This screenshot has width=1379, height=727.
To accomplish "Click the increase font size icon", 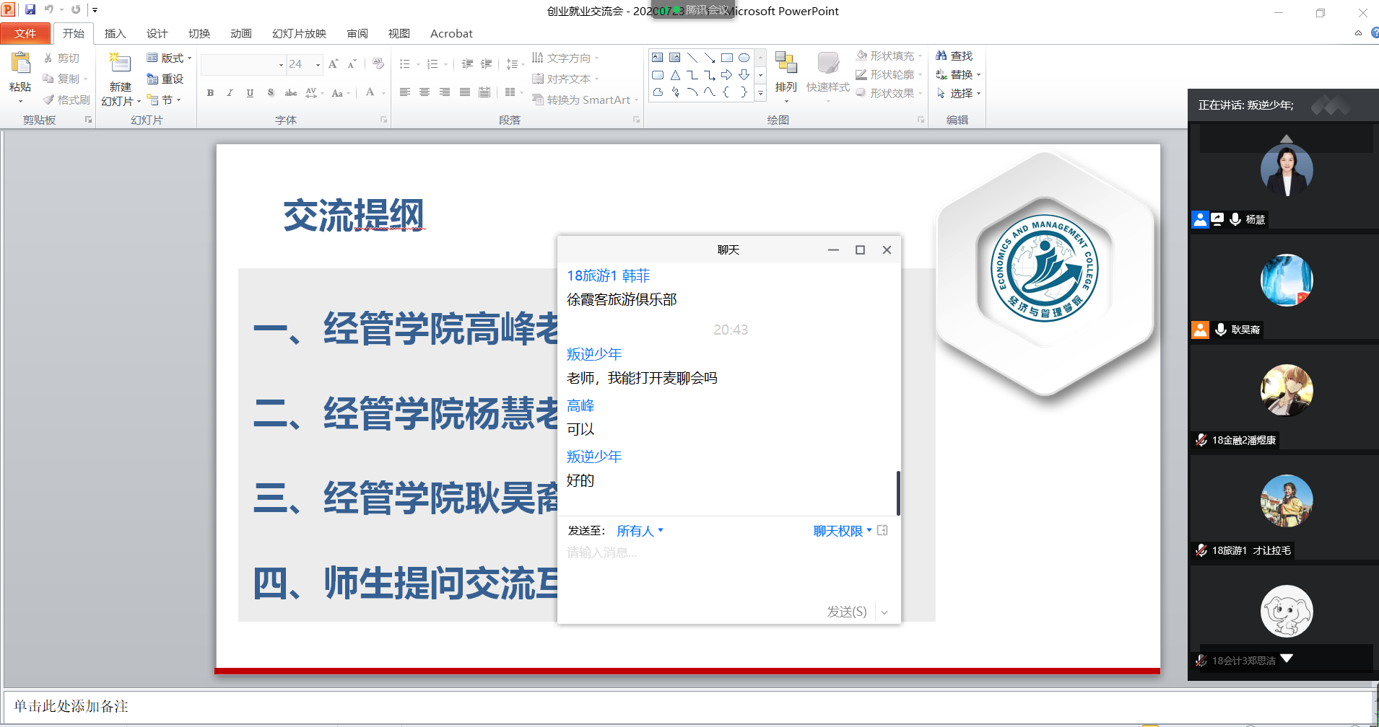I will coord(333,64).
